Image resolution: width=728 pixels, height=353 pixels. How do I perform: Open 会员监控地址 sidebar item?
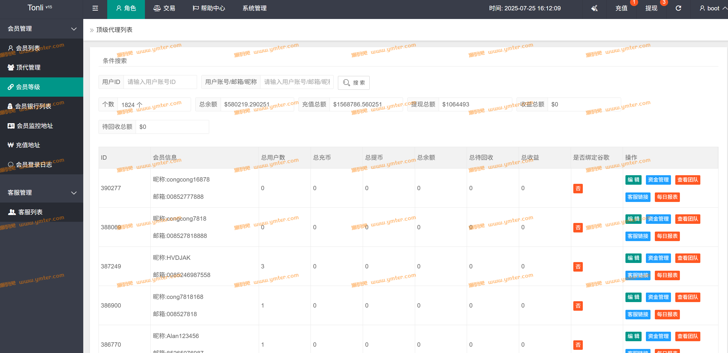pos(35,126)
